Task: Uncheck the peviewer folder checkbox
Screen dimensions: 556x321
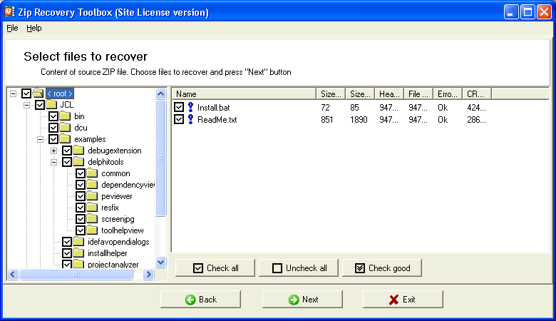Action: coord(81,195)
